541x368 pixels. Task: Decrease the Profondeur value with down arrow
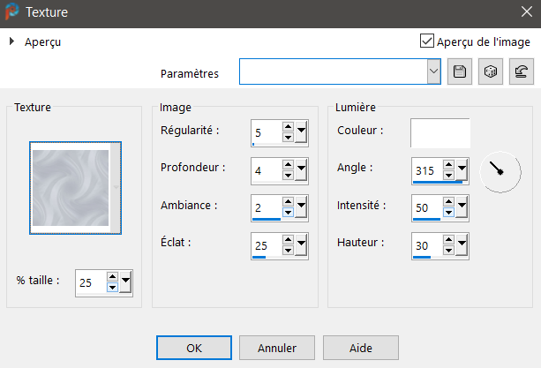coord(288,174)
